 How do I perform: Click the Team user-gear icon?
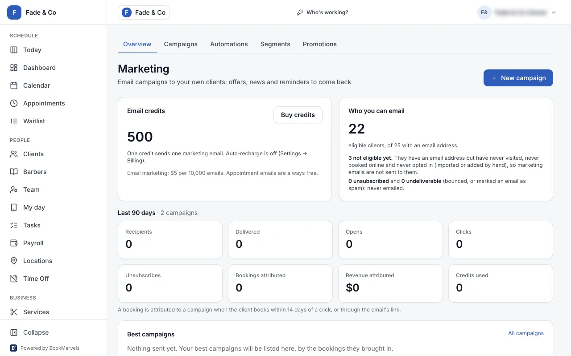[x=14, y=190]
